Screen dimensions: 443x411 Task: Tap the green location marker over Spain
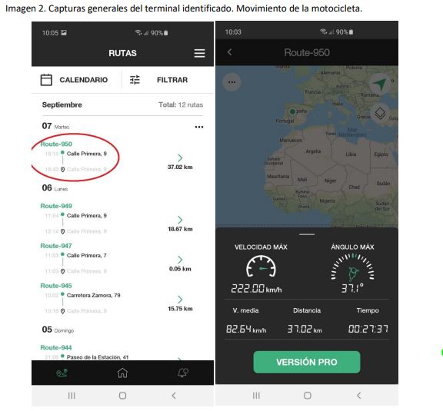click(x=292, y=111)
